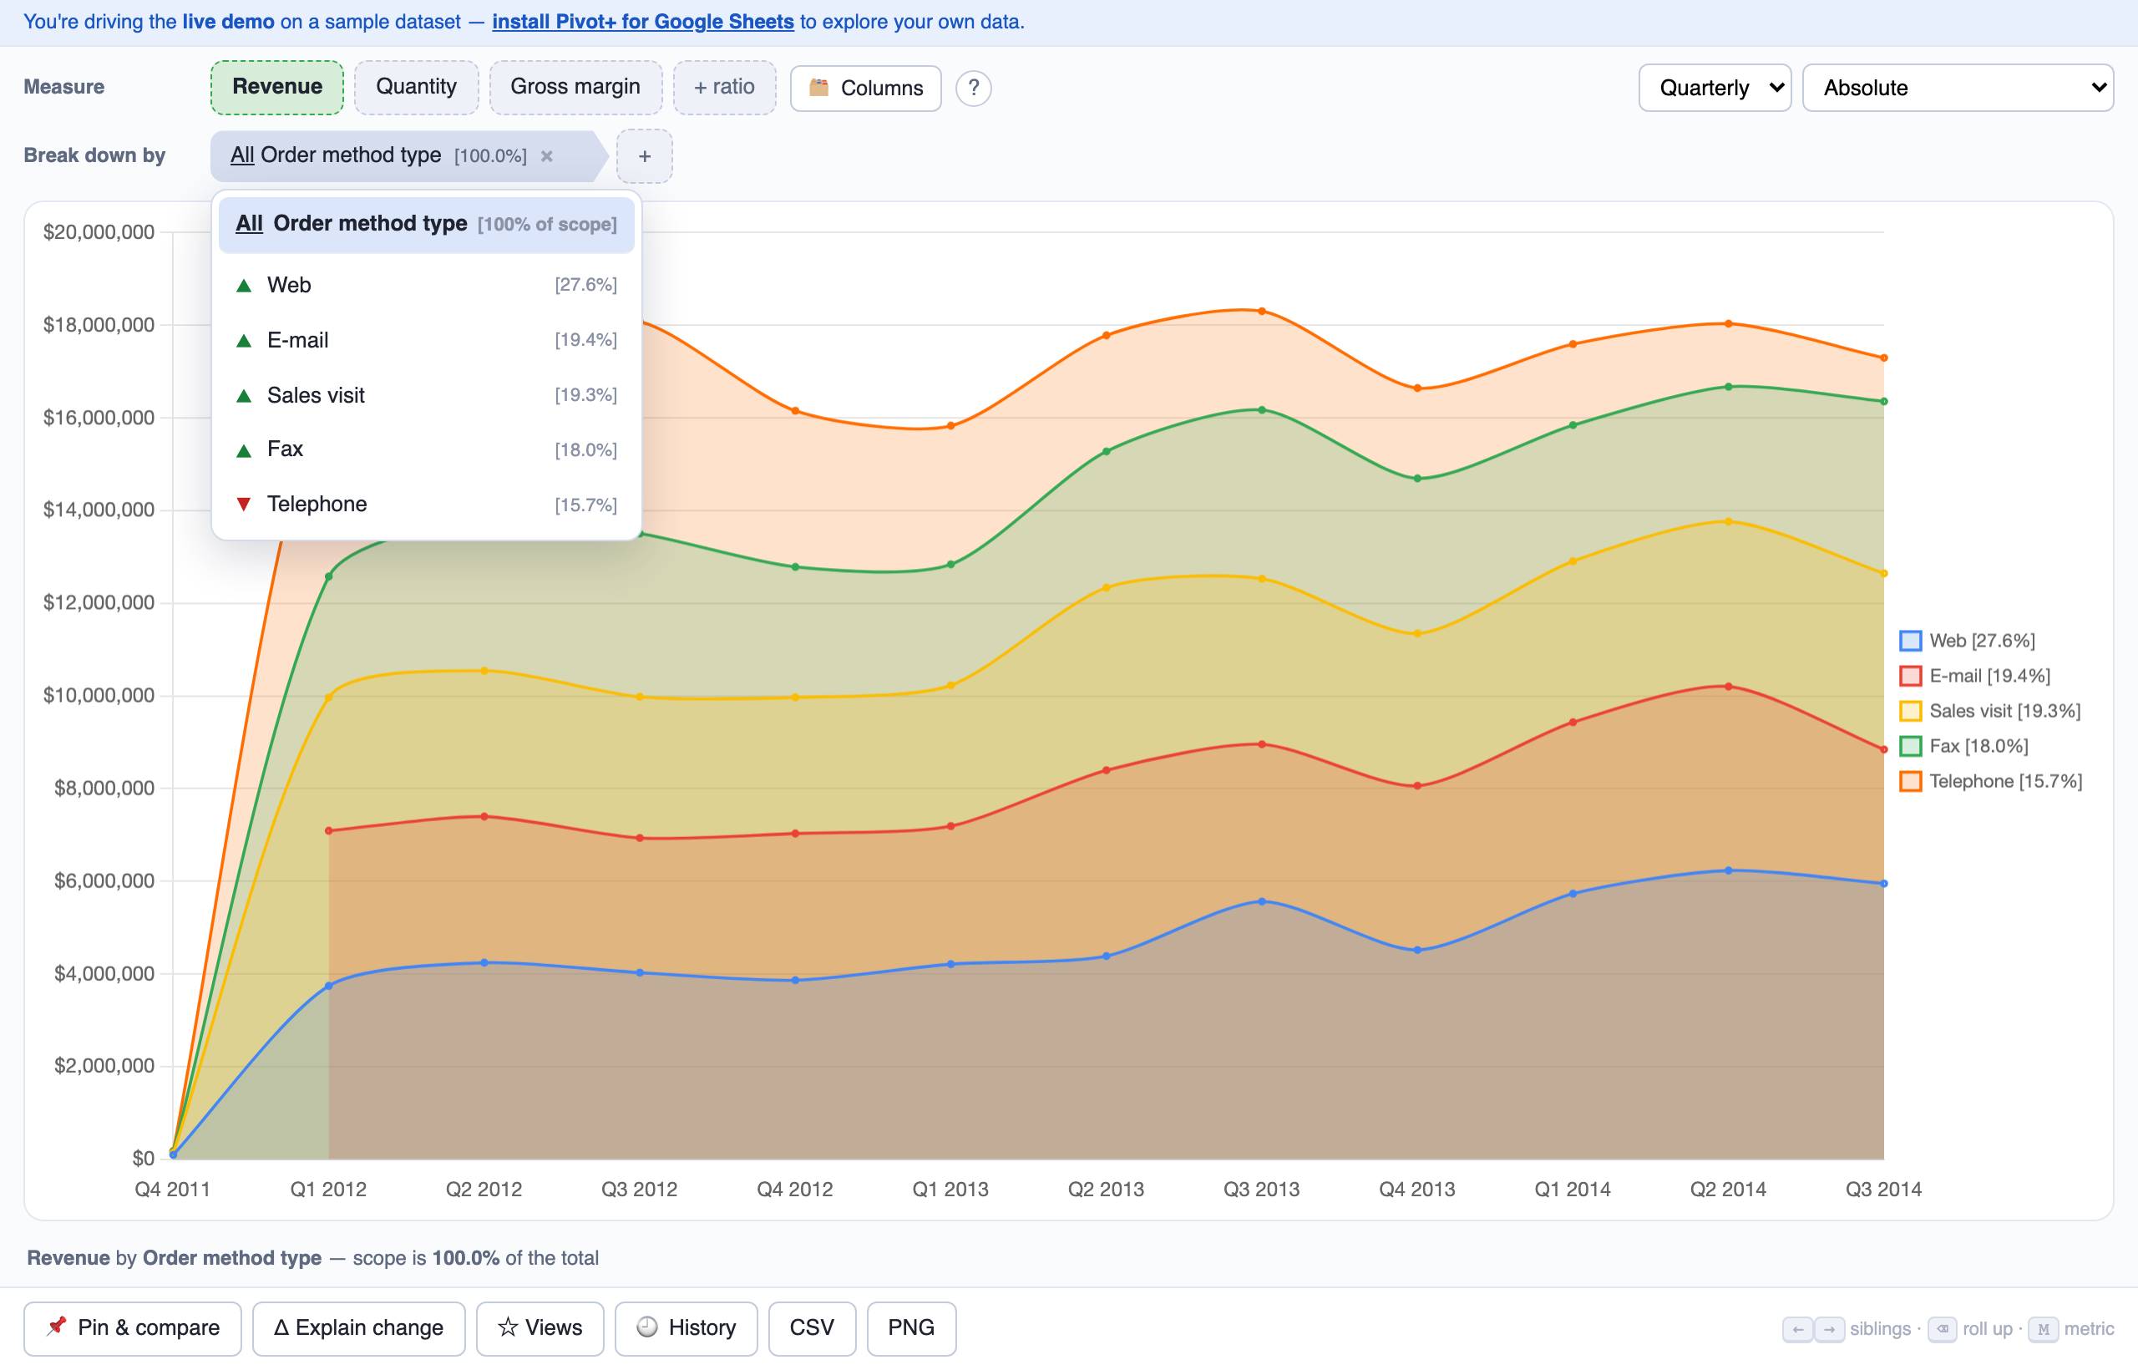Click the green triangle beside Web
2138x1370 pixels.
tap(244, 286)
